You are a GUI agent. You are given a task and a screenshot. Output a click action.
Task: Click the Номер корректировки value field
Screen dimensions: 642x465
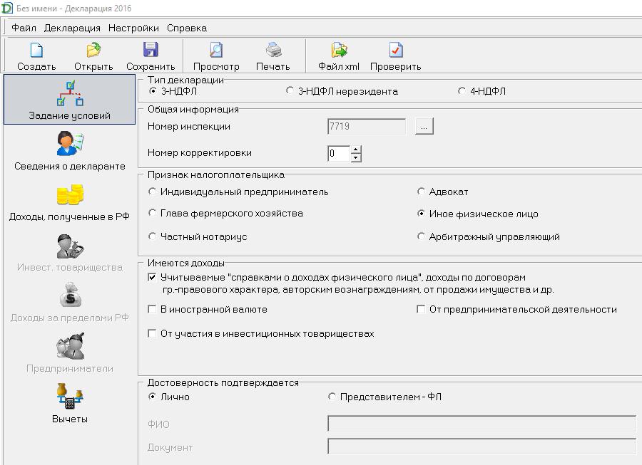tap(339, 154)
